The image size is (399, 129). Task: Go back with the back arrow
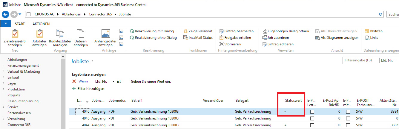(x=5, y=14)
